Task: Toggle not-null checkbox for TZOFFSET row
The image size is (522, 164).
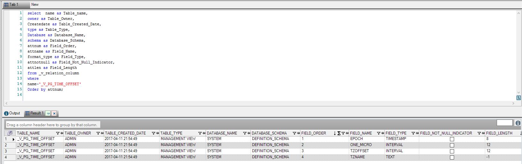Action: 452,152
